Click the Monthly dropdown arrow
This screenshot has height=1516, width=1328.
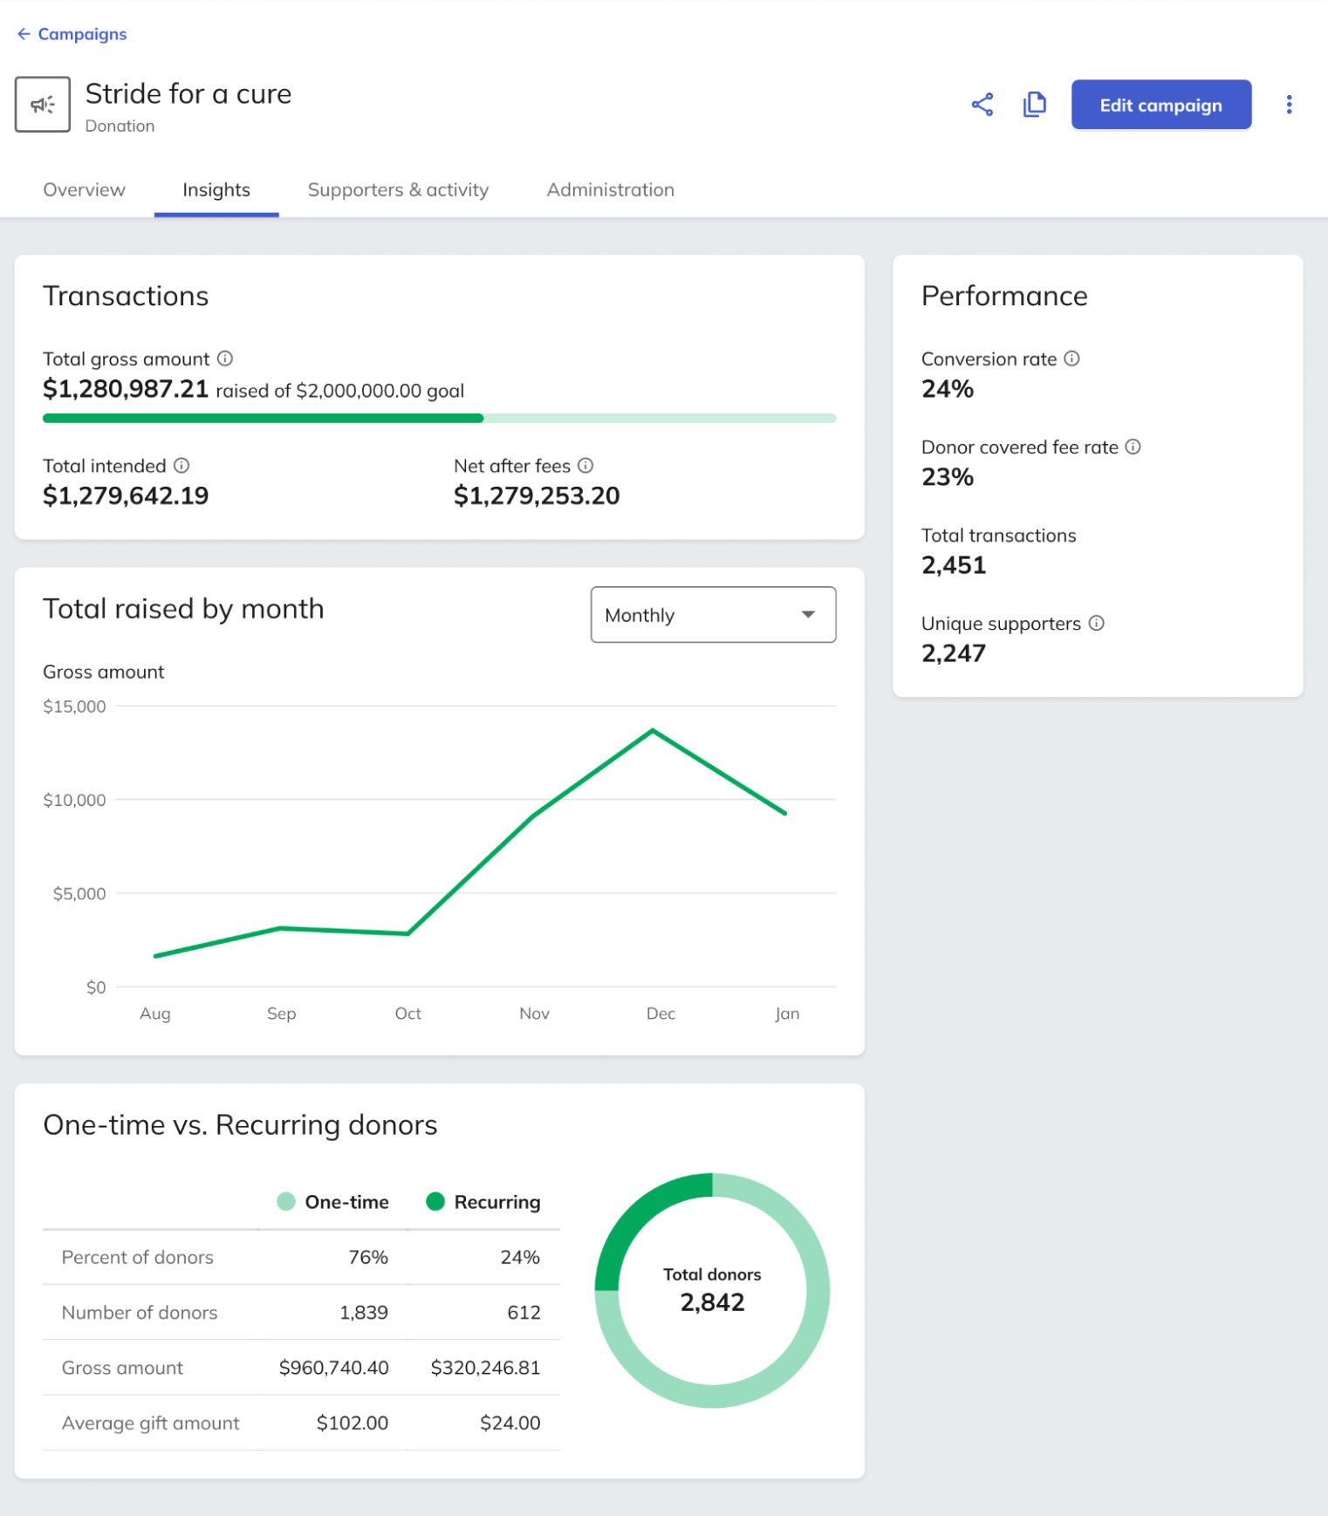tap(808, 615)
